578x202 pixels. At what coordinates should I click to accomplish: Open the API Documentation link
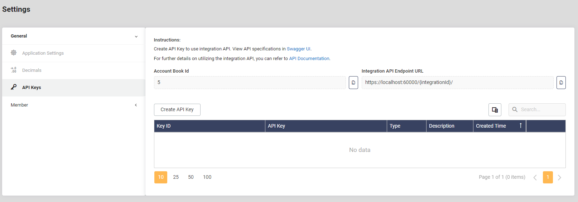point(309,59)
